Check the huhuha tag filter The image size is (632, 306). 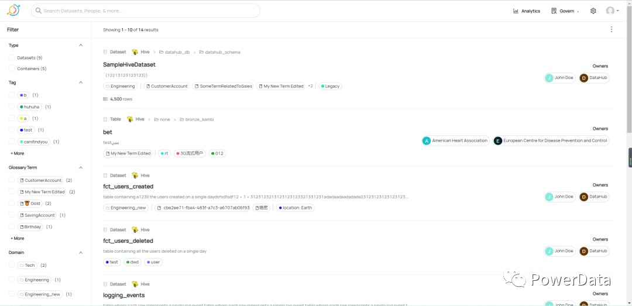(x=12, y=107)
